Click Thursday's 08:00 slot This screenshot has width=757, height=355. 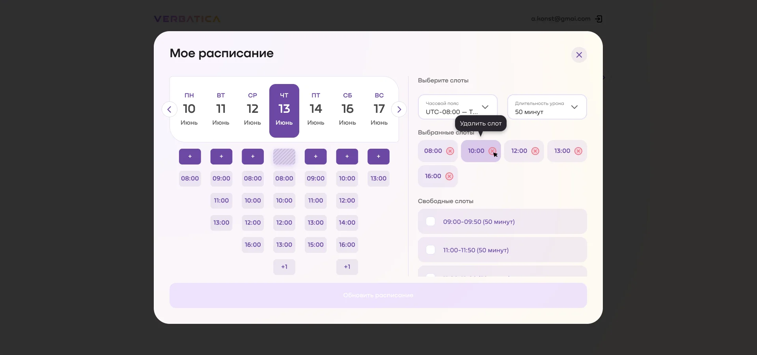[284, 179]
